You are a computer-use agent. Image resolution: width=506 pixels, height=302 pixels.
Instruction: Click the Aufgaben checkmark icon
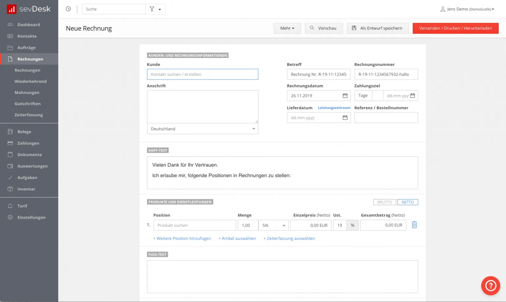tap(10, 177)
